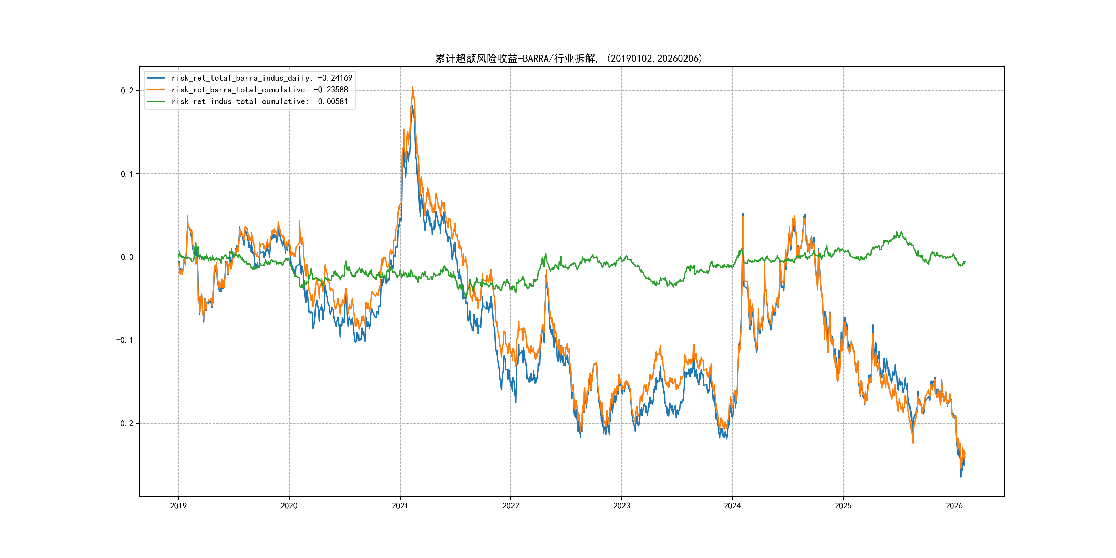
Task: Click the 2019 x-axis tick label
Action: coord(178,506)
